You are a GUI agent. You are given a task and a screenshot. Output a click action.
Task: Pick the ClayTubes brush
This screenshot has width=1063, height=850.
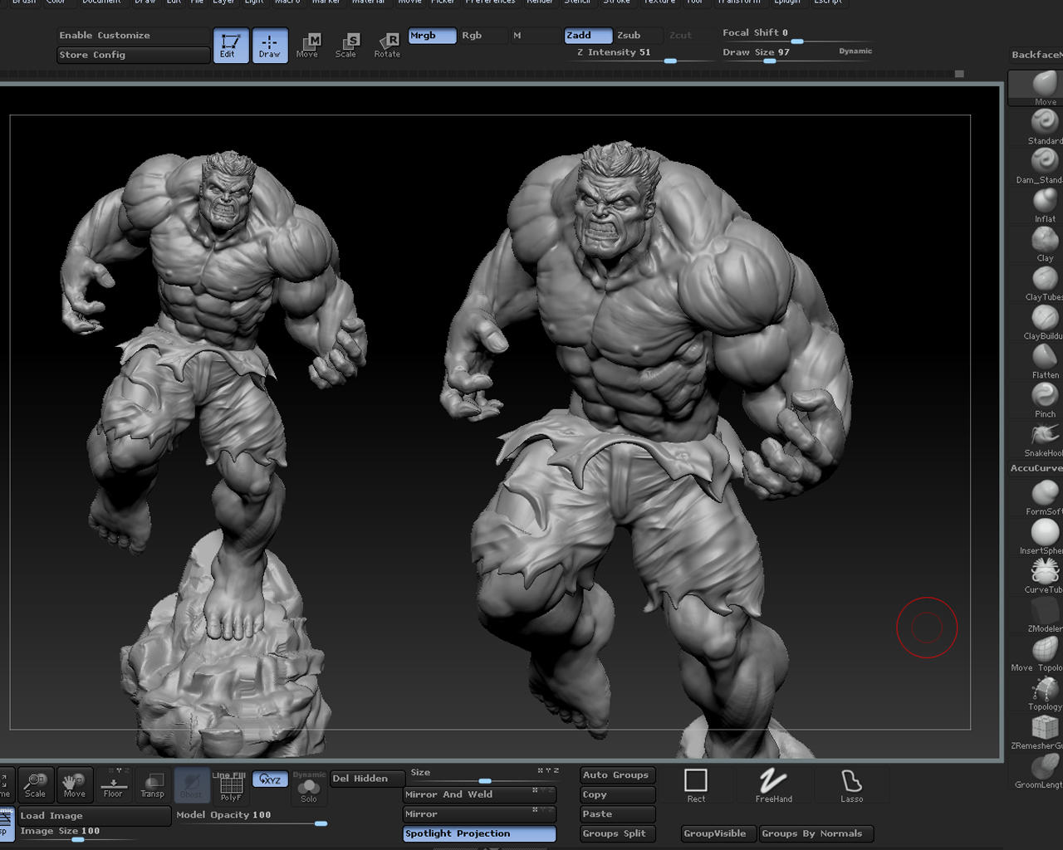[x=1044, y=283]
